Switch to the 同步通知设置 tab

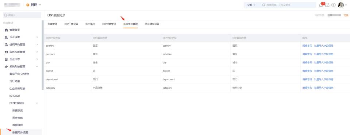152,24
